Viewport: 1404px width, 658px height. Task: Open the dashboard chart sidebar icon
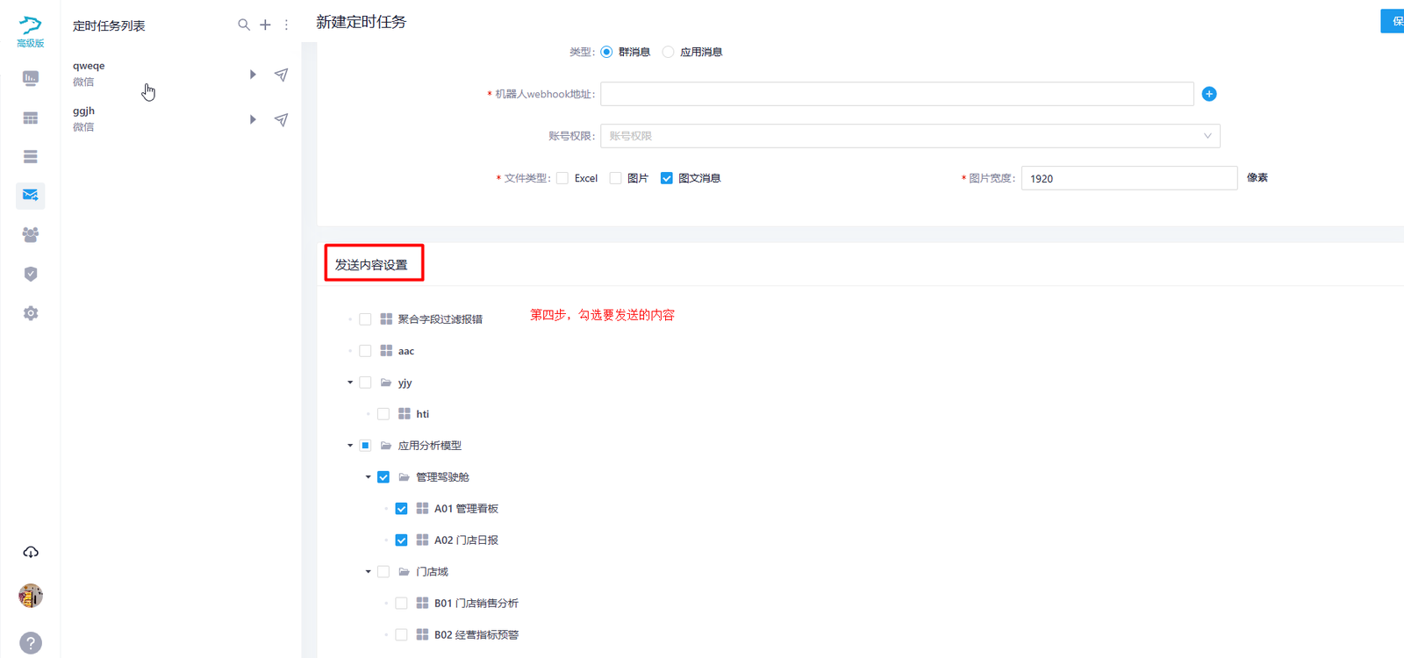31,78
